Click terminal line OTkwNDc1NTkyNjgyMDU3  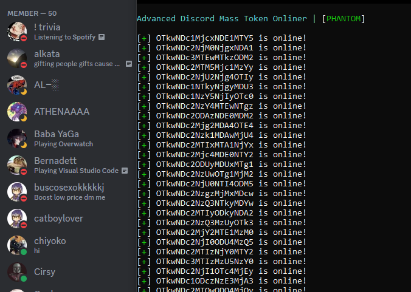pyautogui.click(x=222, y=87)
